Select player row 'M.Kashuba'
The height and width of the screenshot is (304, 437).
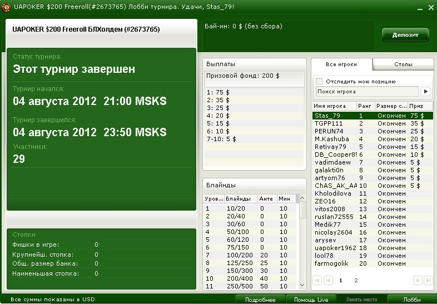pos(373,139)
